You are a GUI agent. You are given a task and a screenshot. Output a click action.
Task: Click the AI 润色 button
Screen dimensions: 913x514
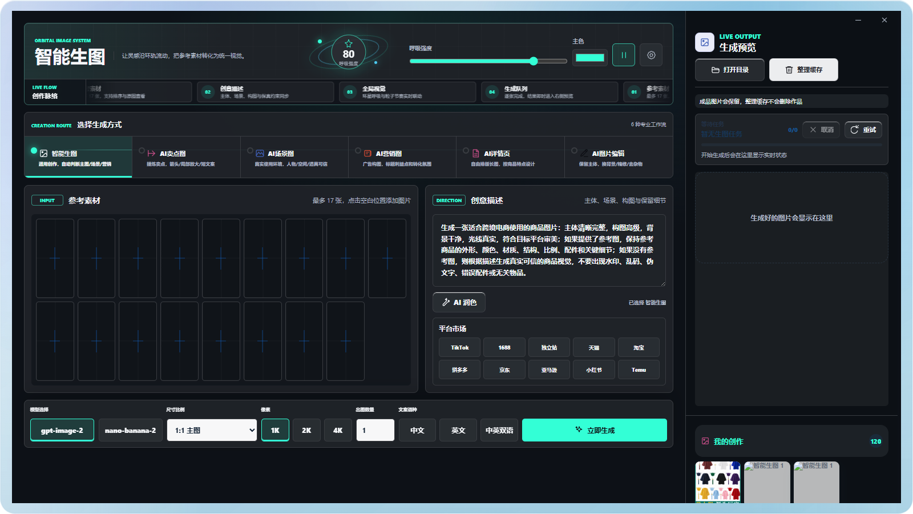click(459, 302)
